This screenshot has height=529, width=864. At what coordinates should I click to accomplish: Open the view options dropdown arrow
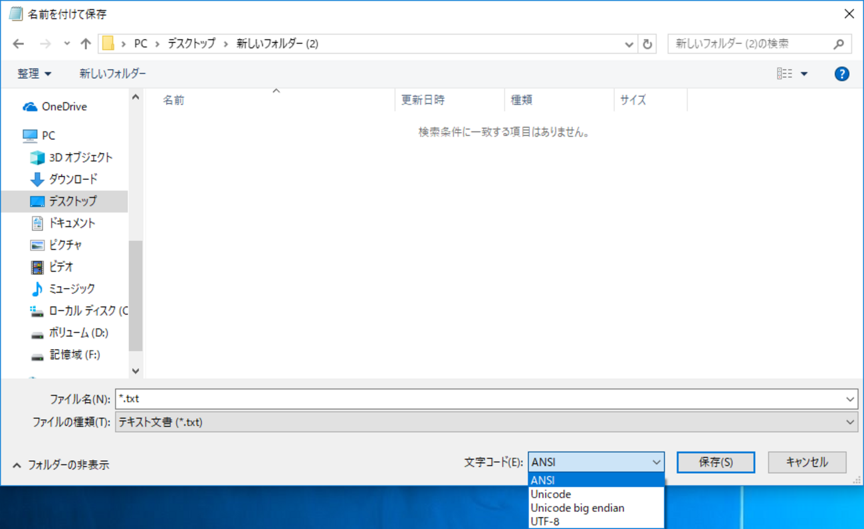804,74
